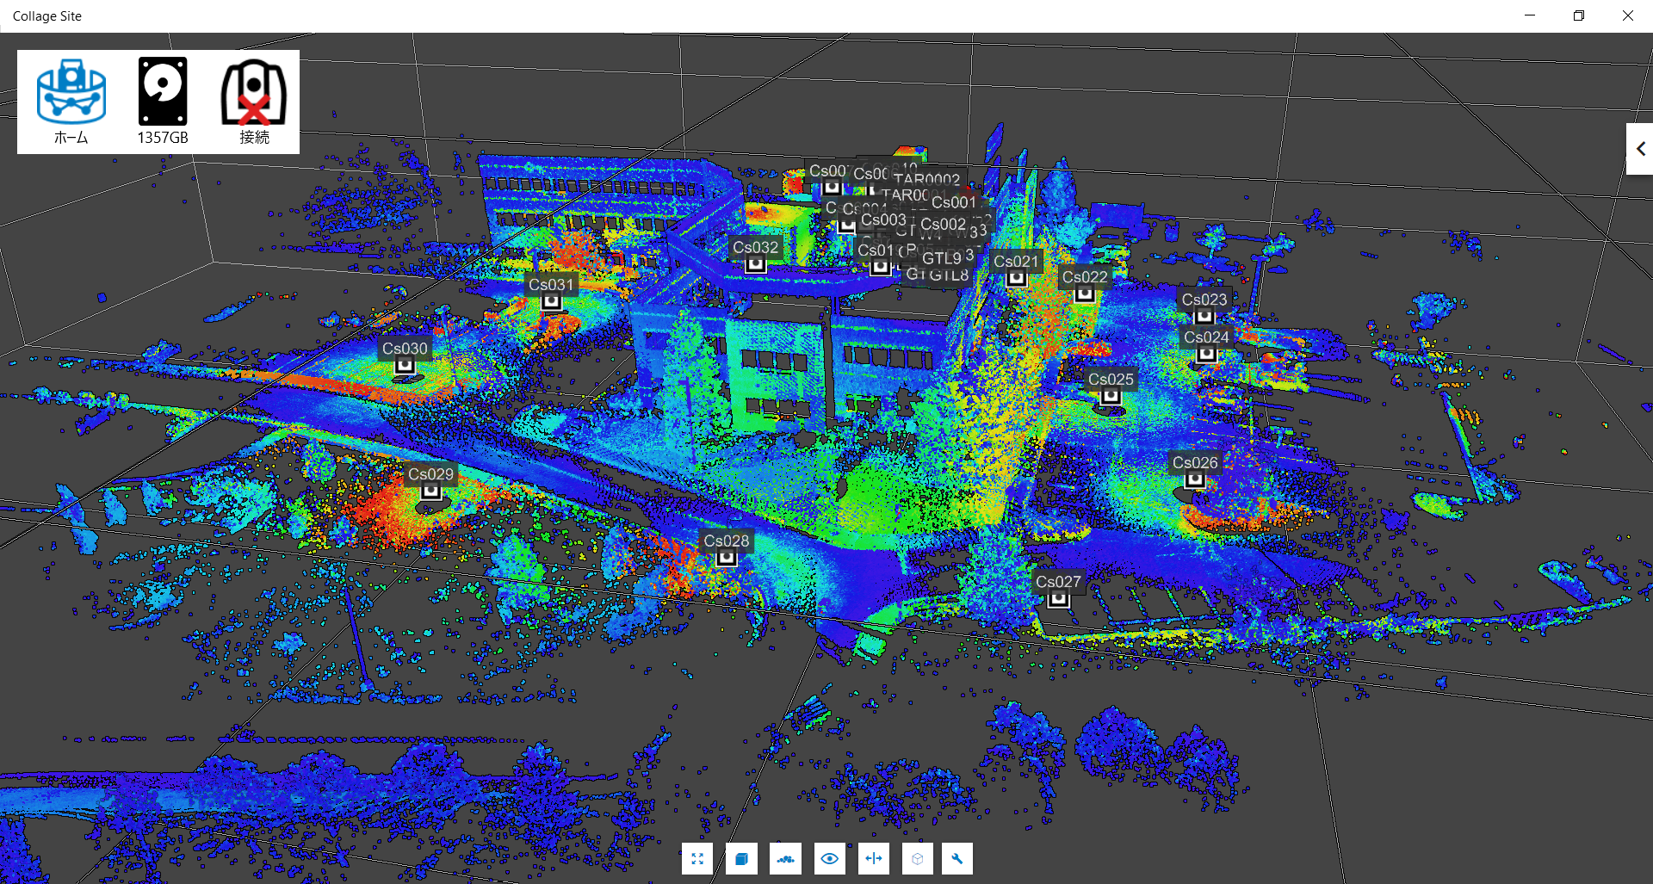Select scan station marker Cs023
The image size is (1653, 884).
pyautogui.click(x=1204, y=316)
